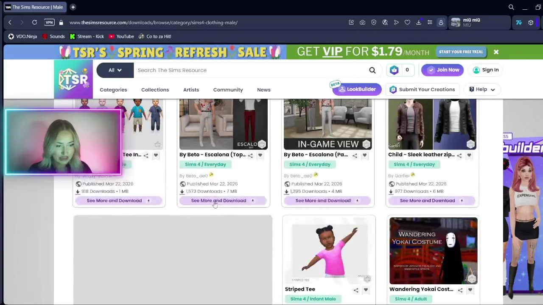Take a snapshot with the camera icon
This screenshot has height=305, width=543.
362,22
